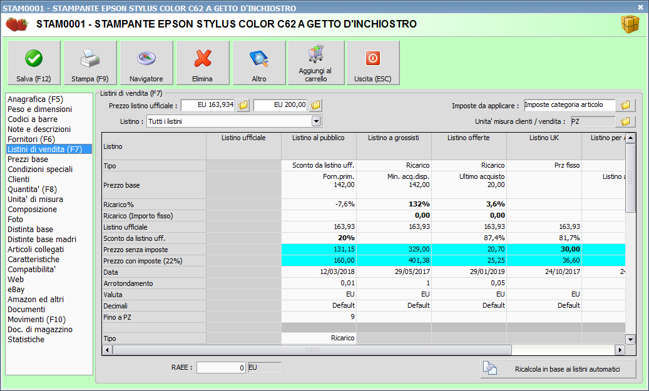
Task: Click the RAEE value input field
Action: [x=221, y=368]
